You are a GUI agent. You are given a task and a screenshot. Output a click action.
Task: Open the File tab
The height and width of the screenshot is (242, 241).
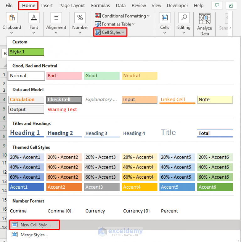[9, 6]
